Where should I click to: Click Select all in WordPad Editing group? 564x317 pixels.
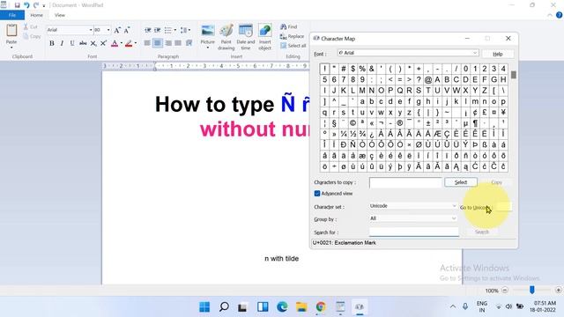point(293,46)
